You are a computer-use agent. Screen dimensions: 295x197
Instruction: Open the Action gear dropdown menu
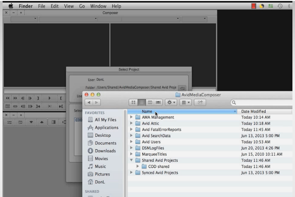click(x=171, y=102)
